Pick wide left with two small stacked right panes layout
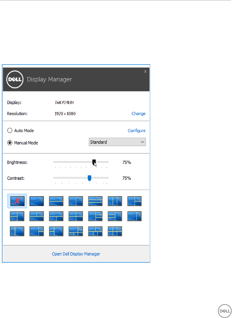232x318 pixels. [37, 231]
